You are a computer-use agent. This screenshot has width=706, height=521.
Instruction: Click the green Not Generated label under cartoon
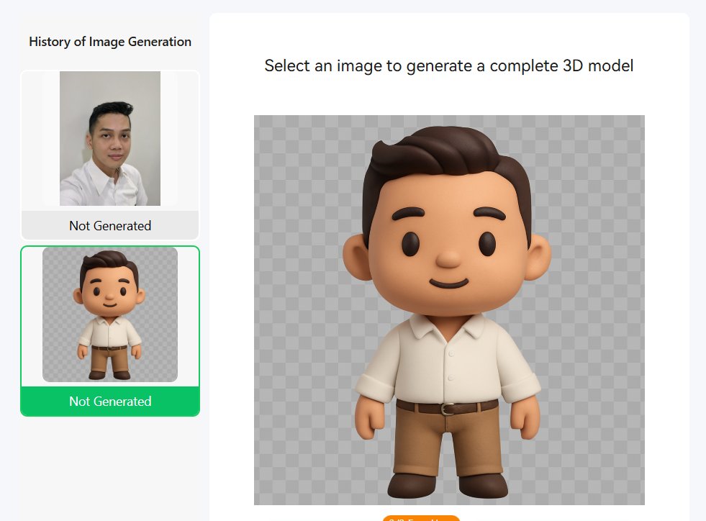click(110, 402)
